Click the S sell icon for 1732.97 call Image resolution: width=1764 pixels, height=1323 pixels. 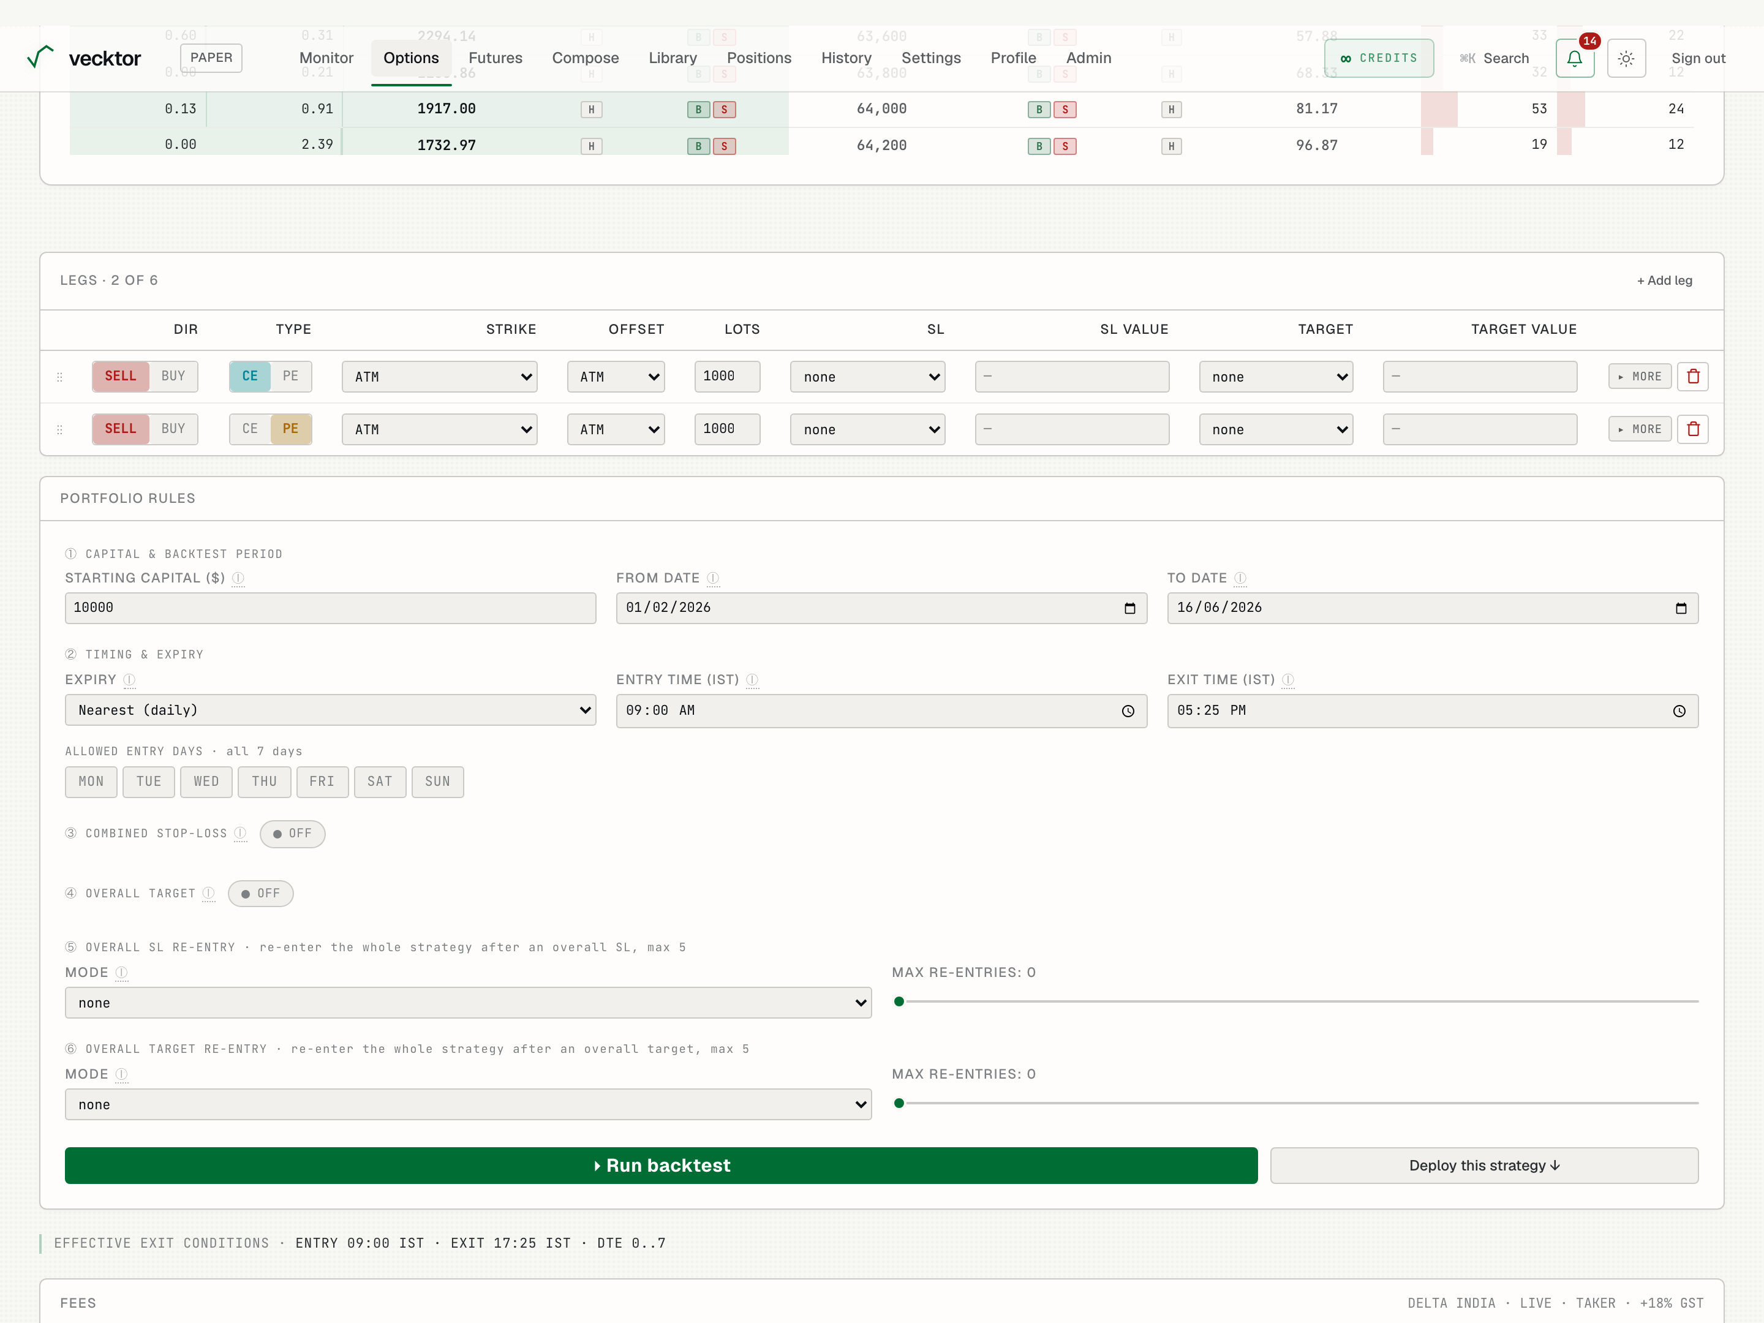724,147
